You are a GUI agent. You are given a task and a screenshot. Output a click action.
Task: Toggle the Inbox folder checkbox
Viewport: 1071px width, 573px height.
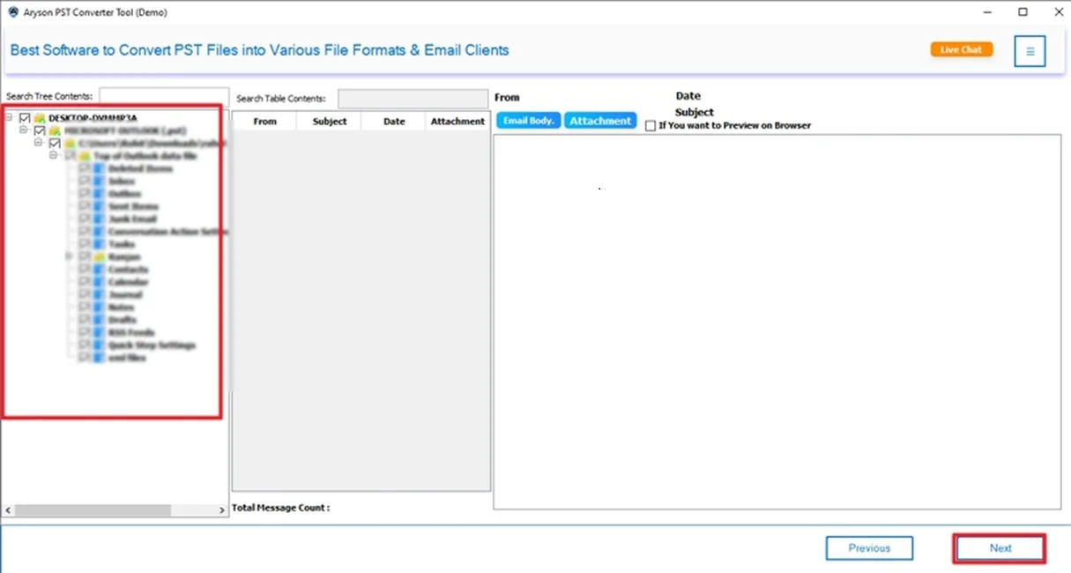click(85, 181)
